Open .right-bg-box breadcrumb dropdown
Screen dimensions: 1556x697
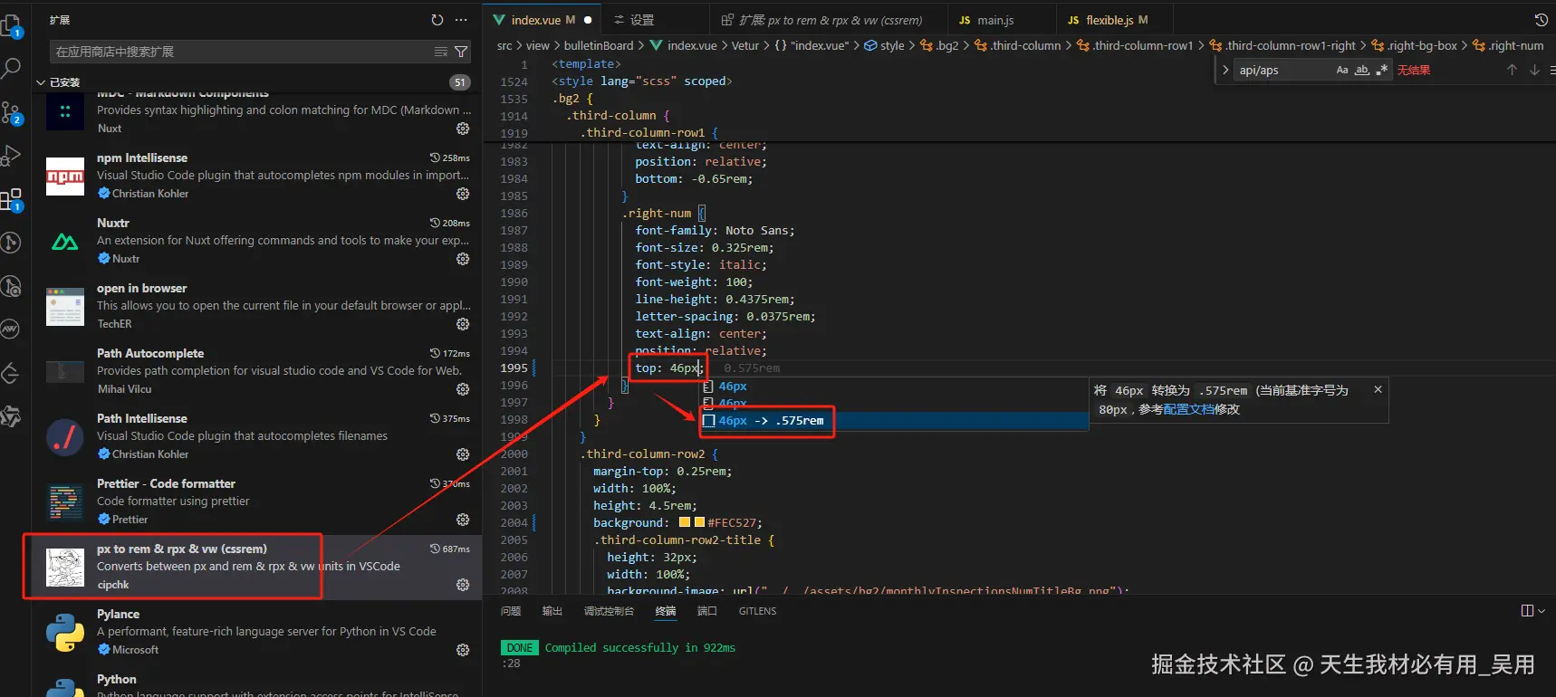[x=1414, y=45]
